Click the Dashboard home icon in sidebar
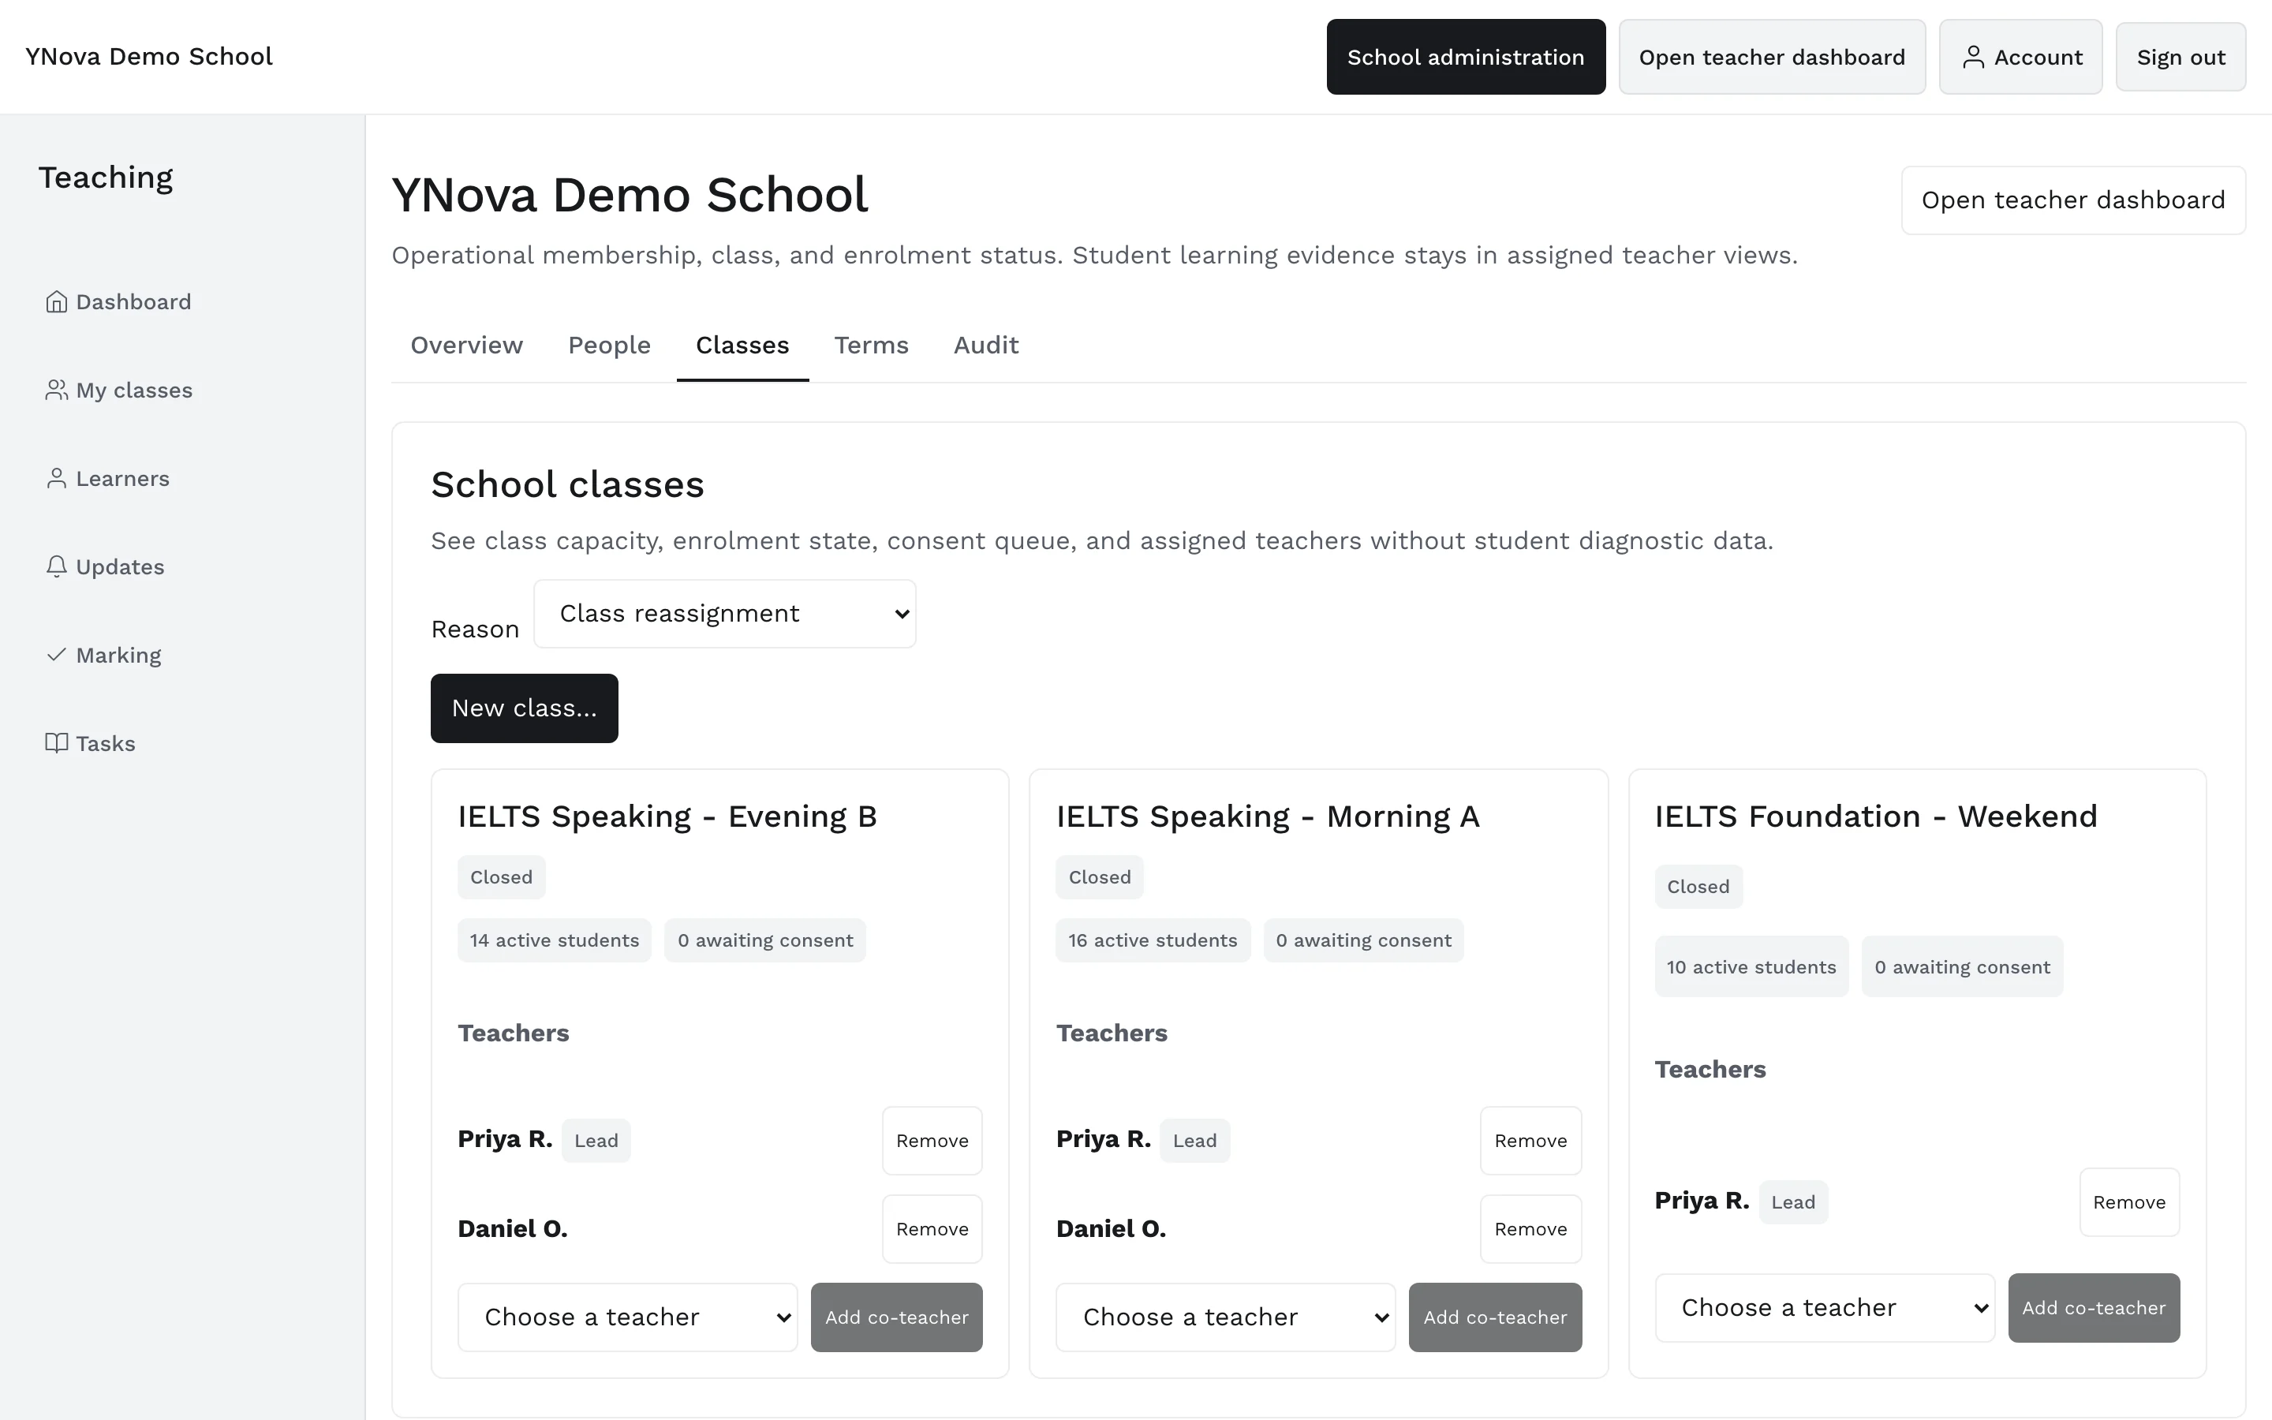 coord(56,301)
